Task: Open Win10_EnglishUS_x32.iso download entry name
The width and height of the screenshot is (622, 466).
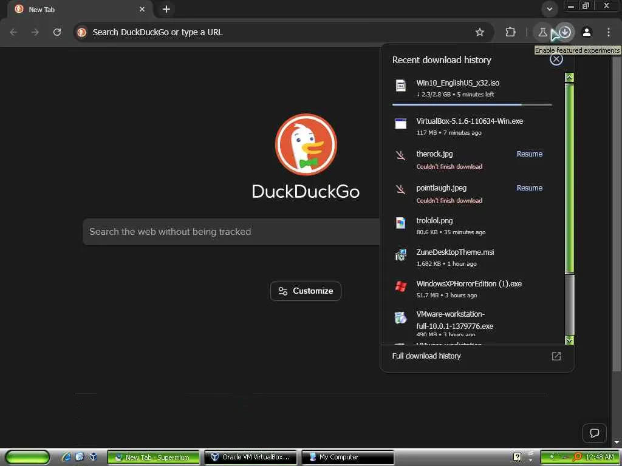Action: (x=458, y=83)
